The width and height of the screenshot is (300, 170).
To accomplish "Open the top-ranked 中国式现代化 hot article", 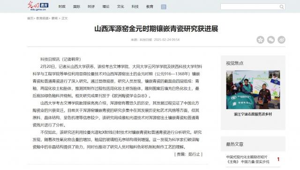I will pos(247,159).
